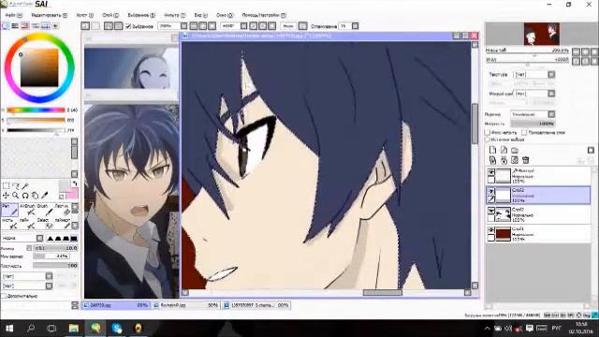Uncheck the Выборка show-selection checkbox
The image size is (599, 337).
[128, 26]
